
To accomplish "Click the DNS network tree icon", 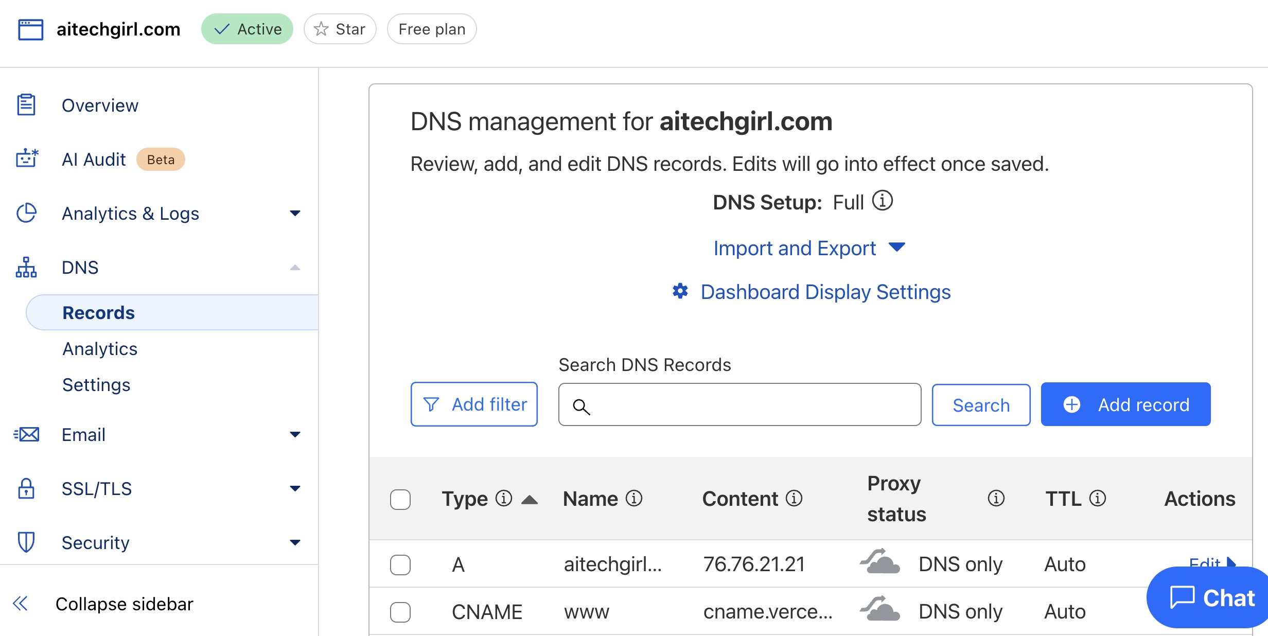I will click(x=26, y=268).
